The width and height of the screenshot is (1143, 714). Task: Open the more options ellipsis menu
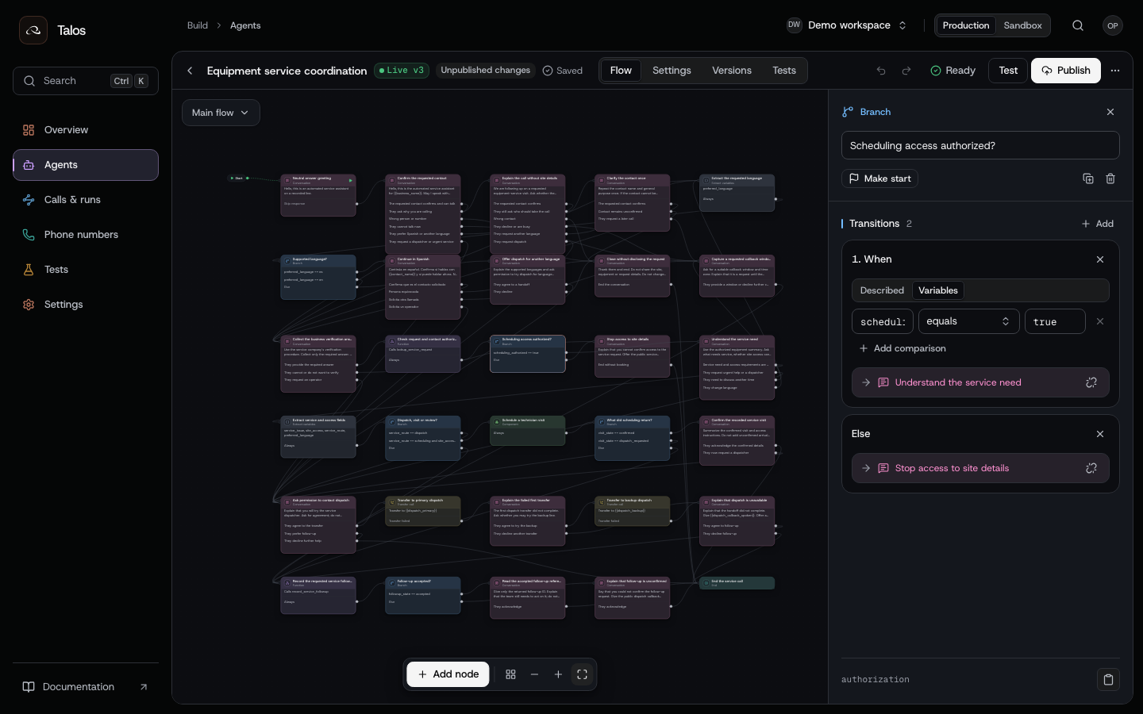coord(1115,71)
